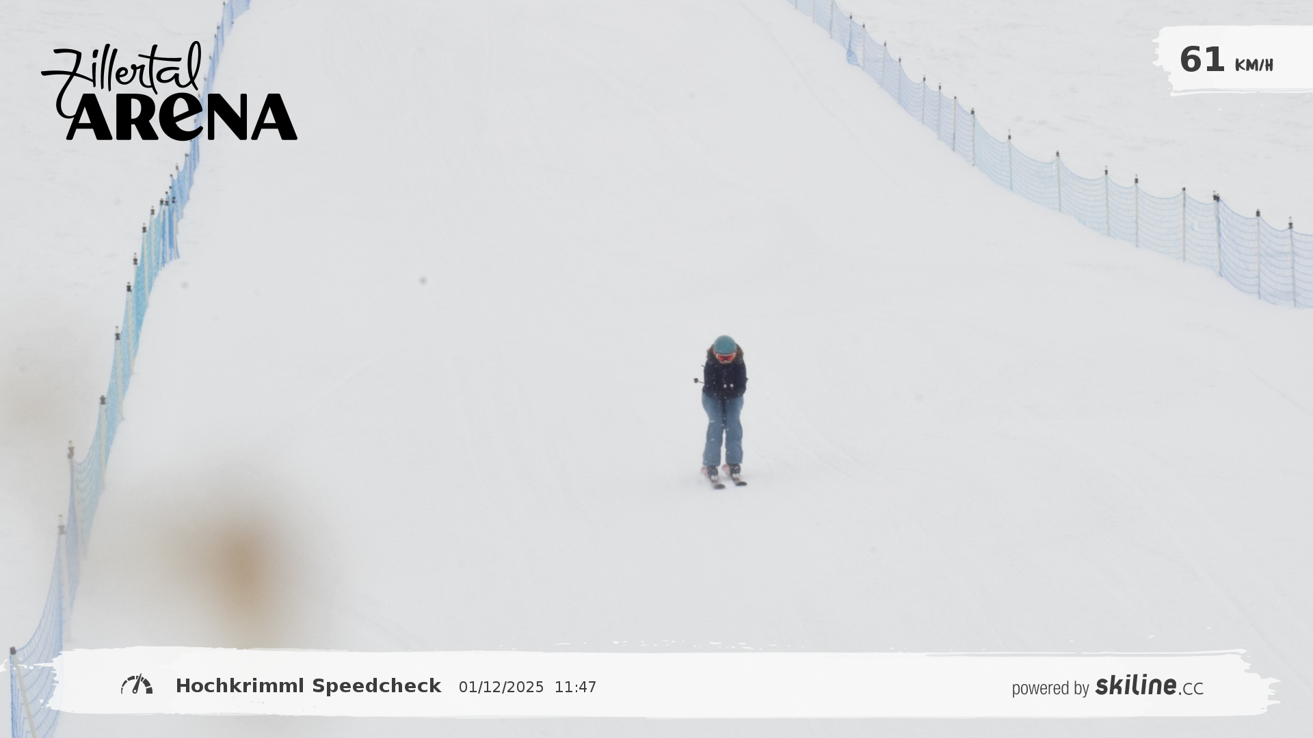The image size is (1313, 738).
Task: Click the "powered by" text
Action: pyautogui.click(x=1050, y=688)
